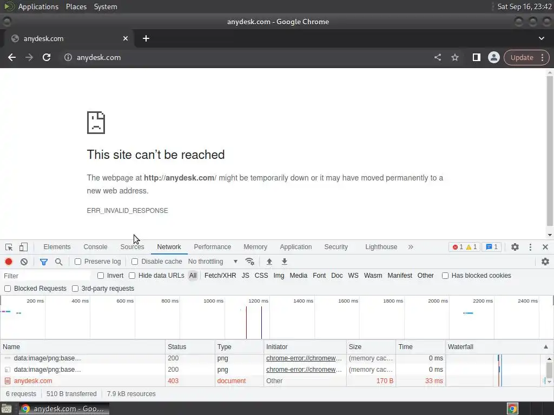This screenshot has height=415, width=554.
Task: Activate the DevTools inspect element tool
Action: pyautogui.click(x=9, y=247)
